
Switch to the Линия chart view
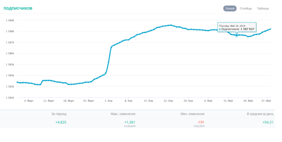click(230, 8)
